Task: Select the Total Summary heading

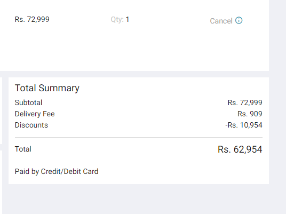Action: [47, 88]
